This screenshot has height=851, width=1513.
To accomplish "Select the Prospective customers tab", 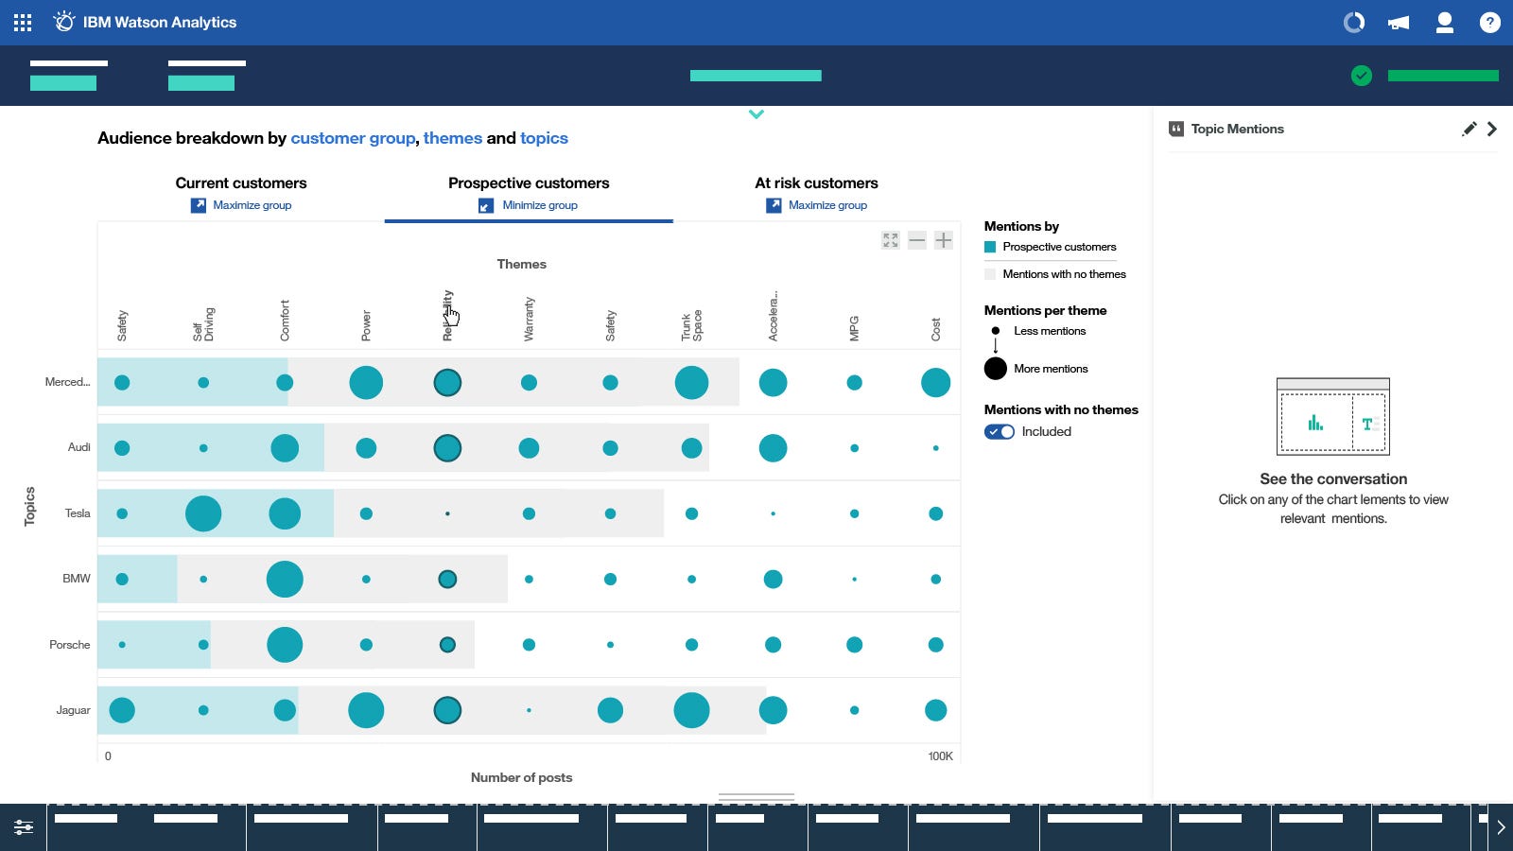I will (x=529, y=182).
